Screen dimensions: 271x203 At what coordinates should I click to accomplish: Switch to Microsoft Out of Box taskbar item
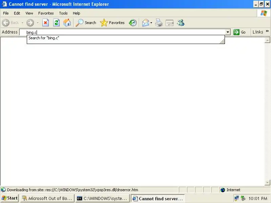47,199
